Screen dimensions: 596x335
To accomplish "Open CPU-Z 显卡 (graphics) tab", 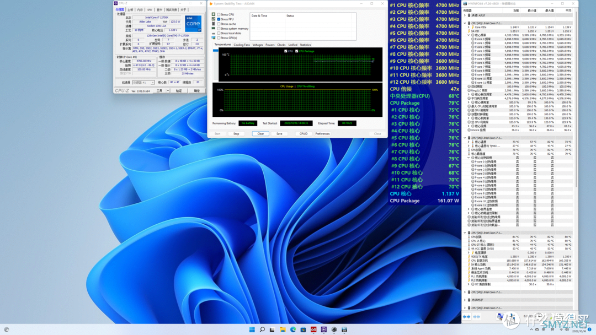I will pos(159,10).
